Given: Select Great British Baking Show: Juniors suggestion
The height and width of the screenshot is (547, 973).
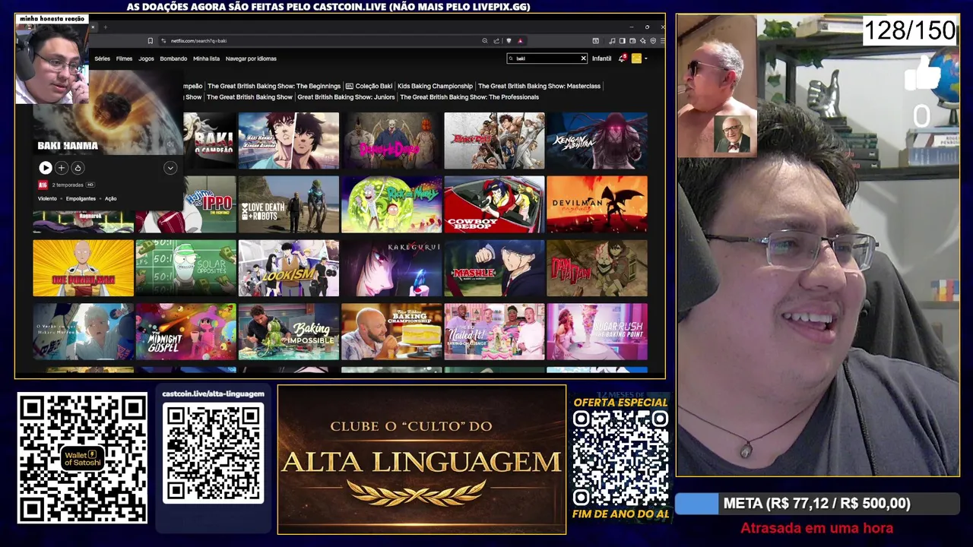Looking at the screenshot, I should tap(346, 97).
